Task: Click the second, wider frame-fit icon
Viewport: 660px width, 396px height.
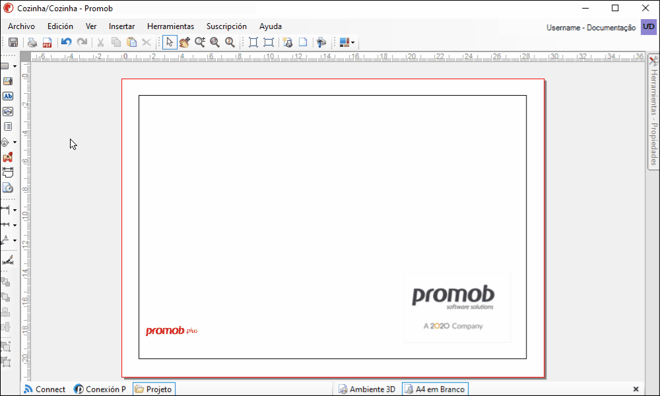Action: 269,42
